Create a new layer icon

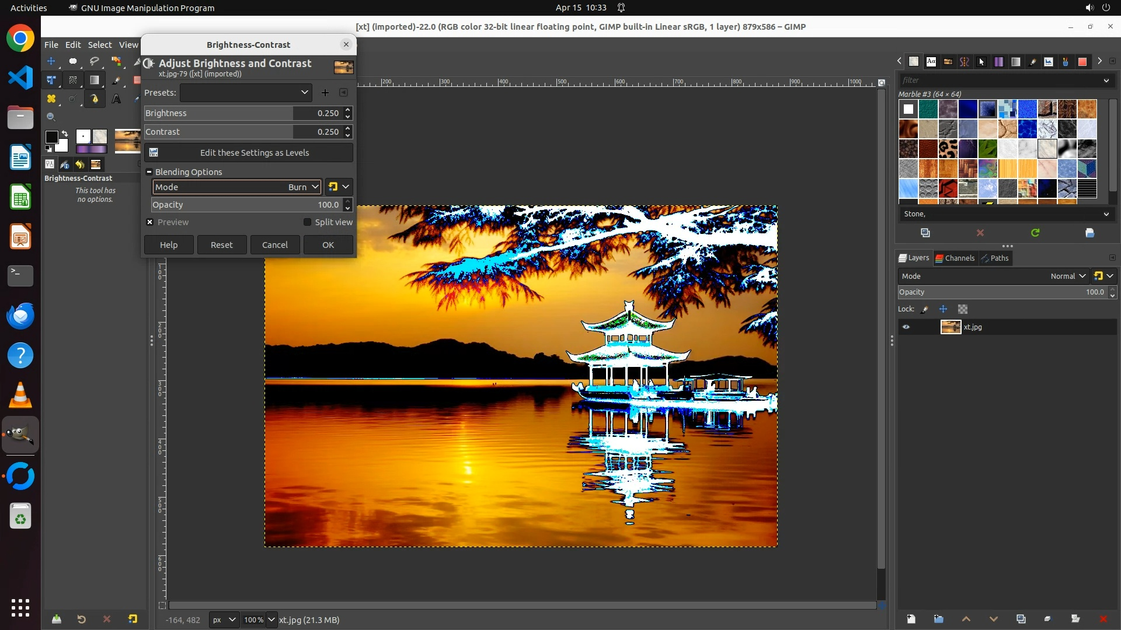[911, 619]
